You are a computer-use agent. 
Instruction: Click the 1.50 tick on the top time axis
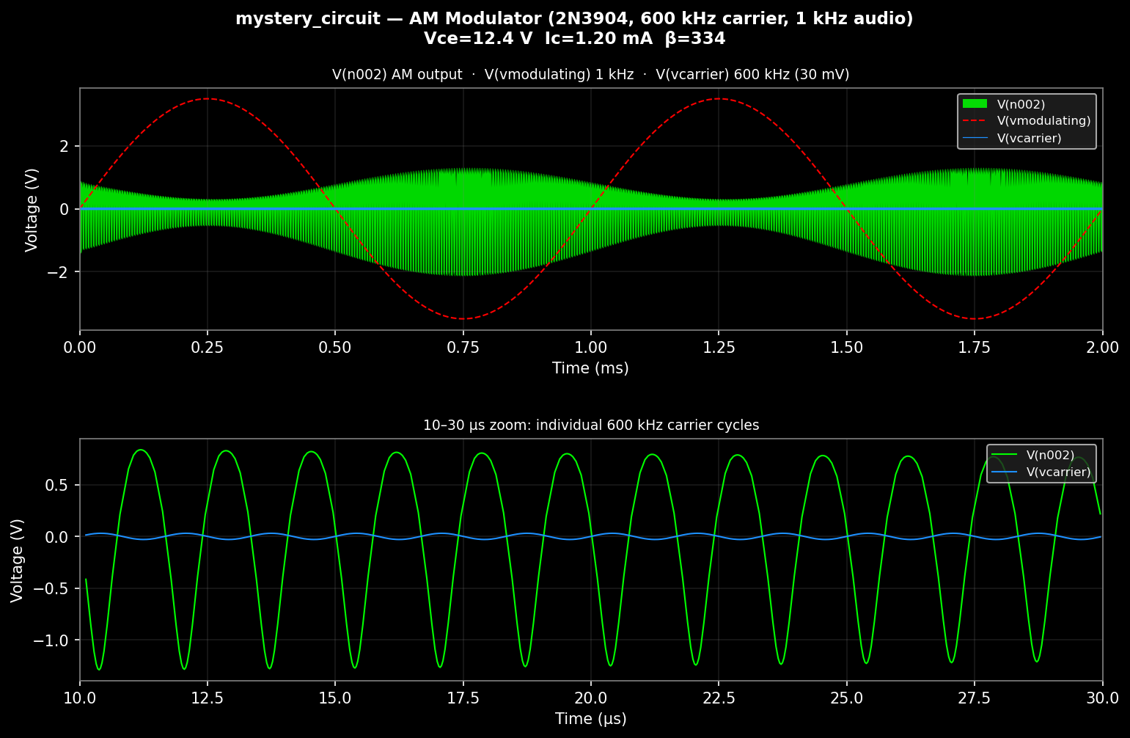[846, 348]
